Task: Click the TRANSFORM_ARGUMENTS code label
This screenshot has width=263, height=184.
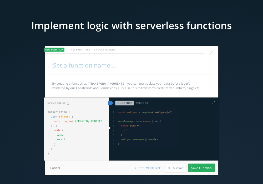Action: pos(107,84)
